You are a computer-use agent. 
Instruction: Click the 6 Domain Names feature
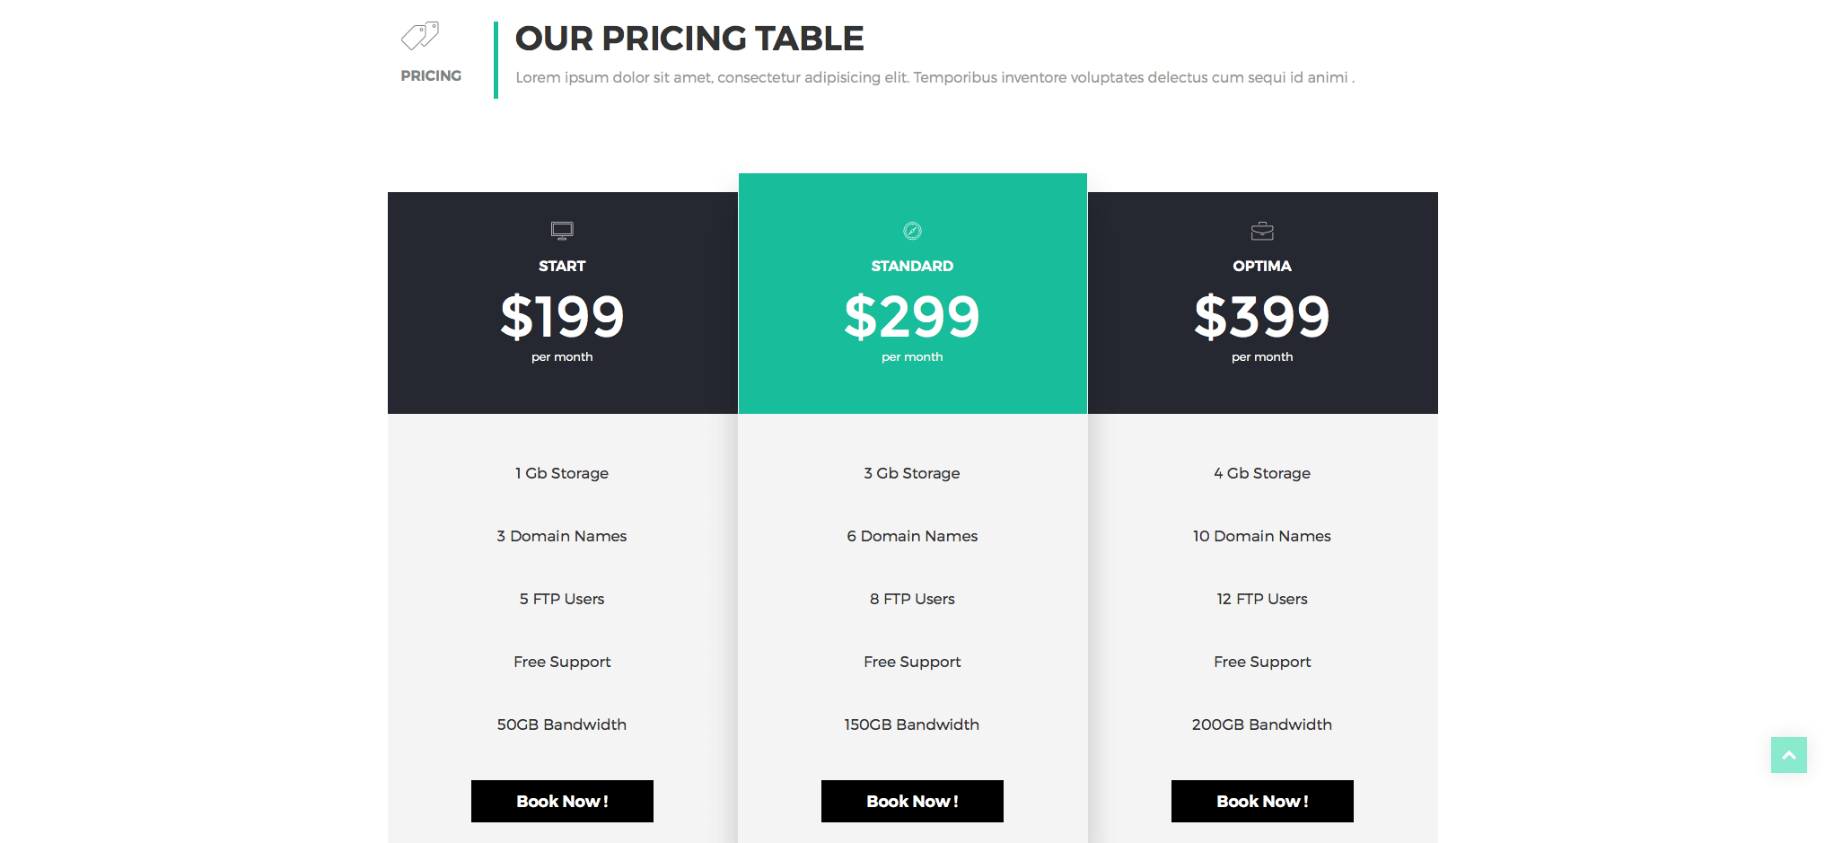(x=912, y=536)
